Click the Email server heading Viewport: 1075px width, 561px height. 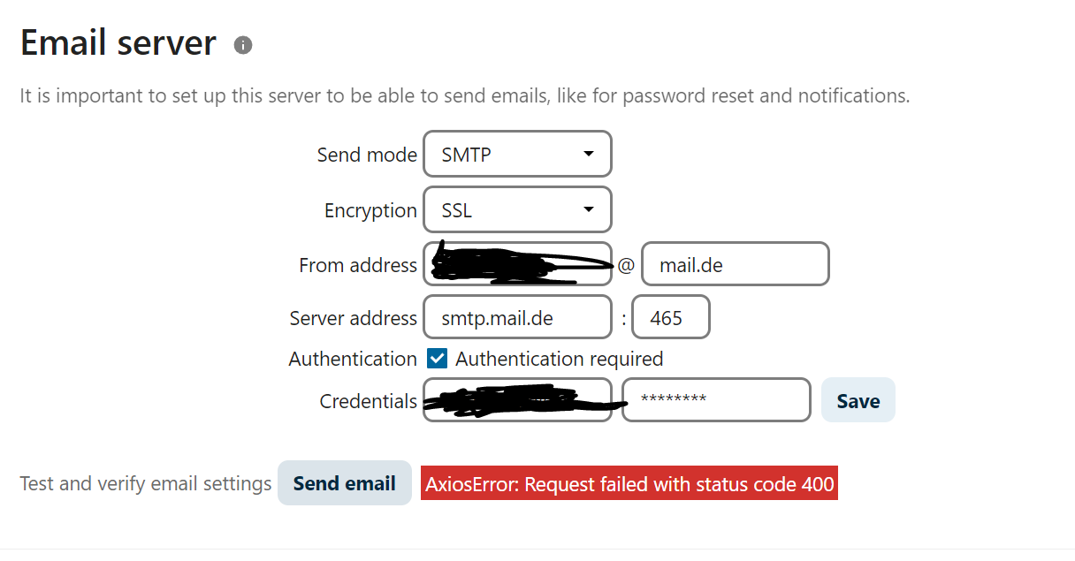[118, 42]
